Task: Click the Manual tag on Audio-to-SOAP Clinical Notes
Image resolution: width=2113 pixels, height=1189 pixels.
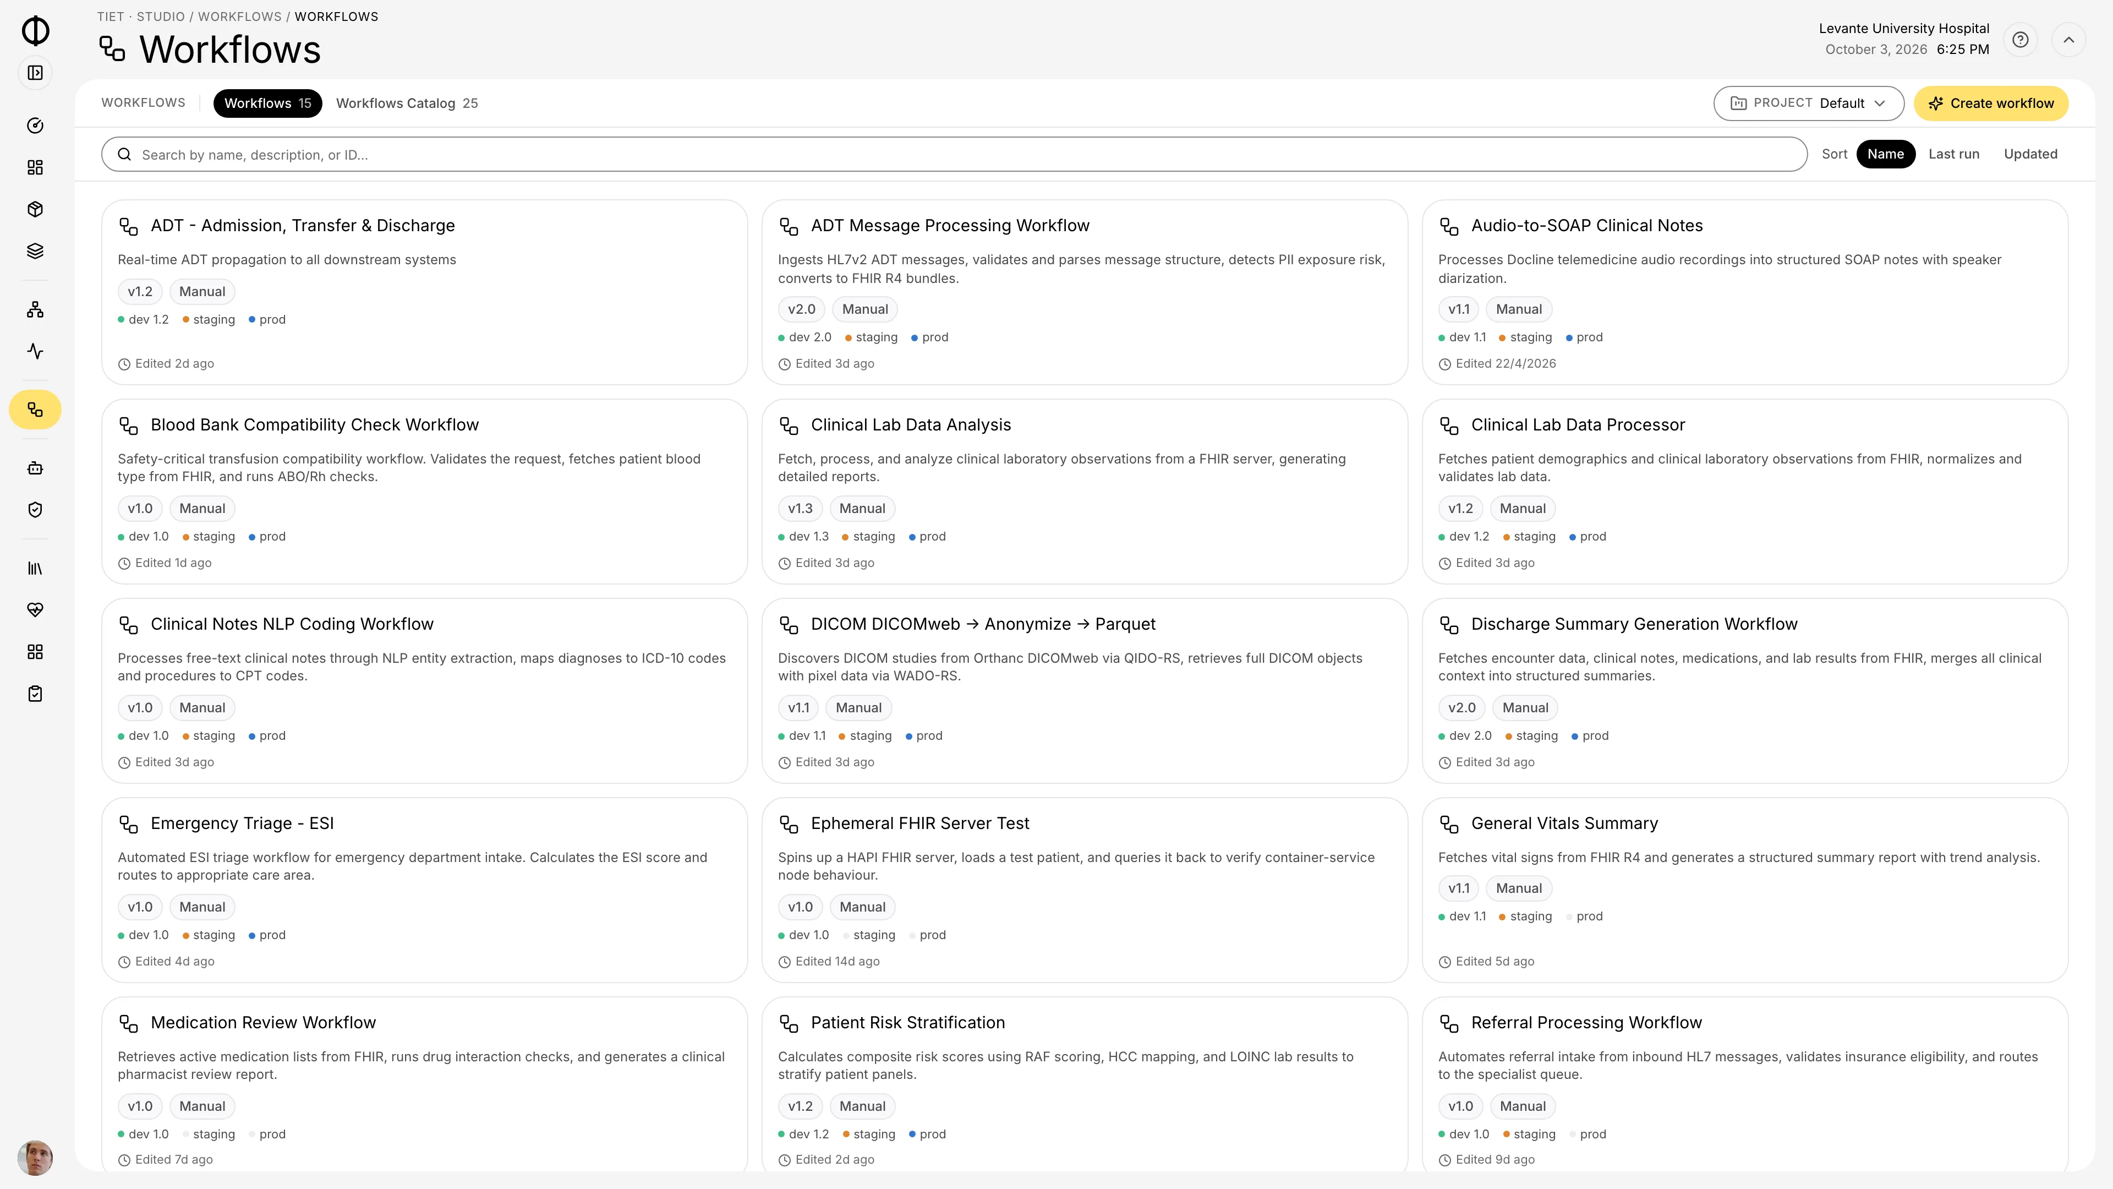Action: (1518, 309)
